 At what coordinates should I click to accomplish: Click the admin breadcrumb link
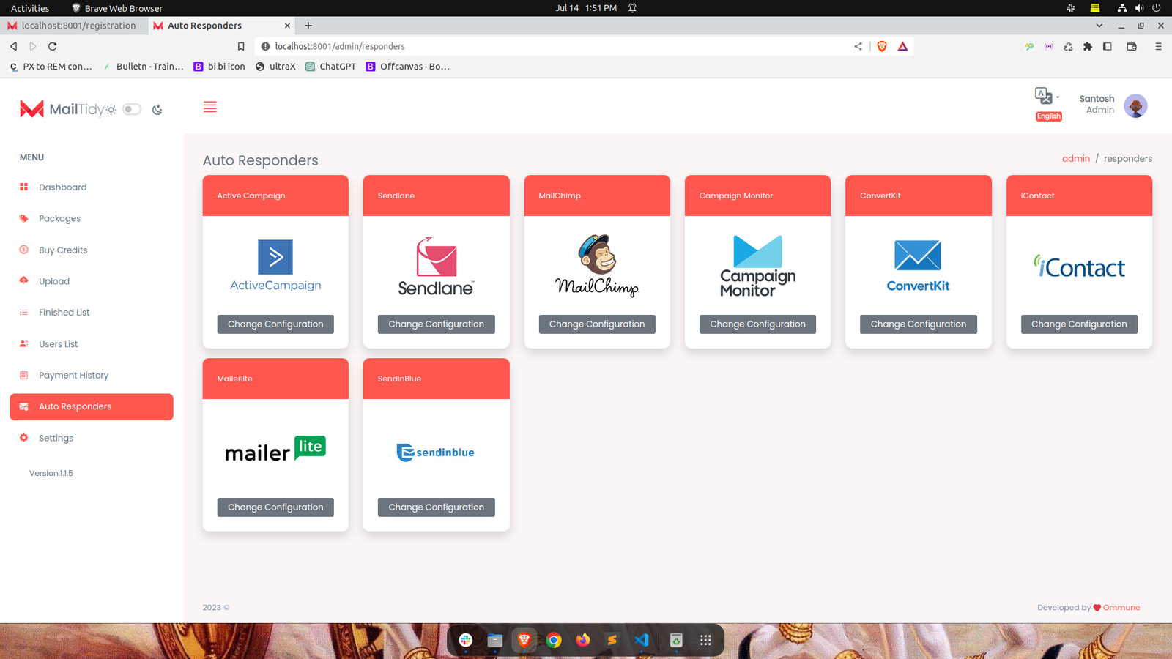[x=1076, y=159]
